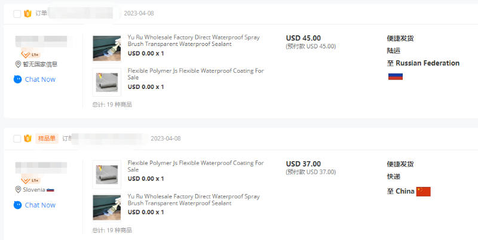Click the 样品单 sample order tag

(x=47, y=139)
